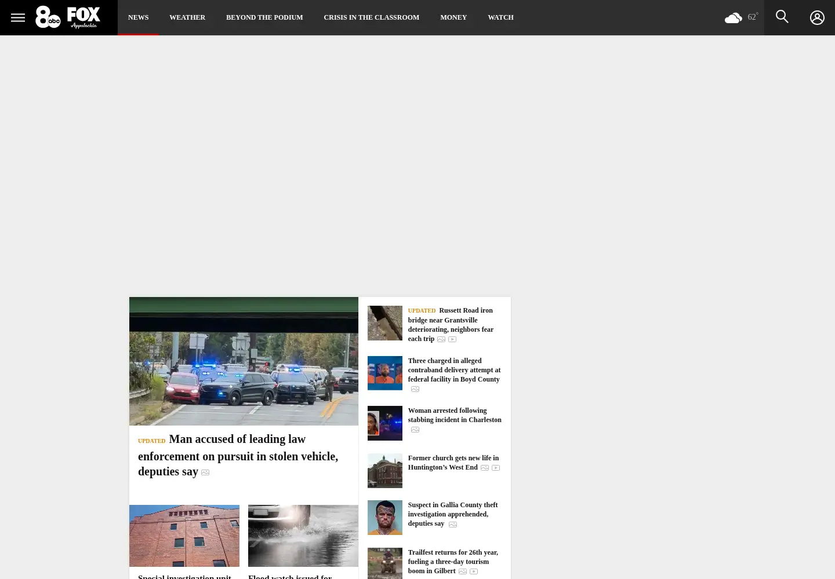Read the Trailfest 26th year article
This screenshot has width=835, height=579.
coord(453,562)
